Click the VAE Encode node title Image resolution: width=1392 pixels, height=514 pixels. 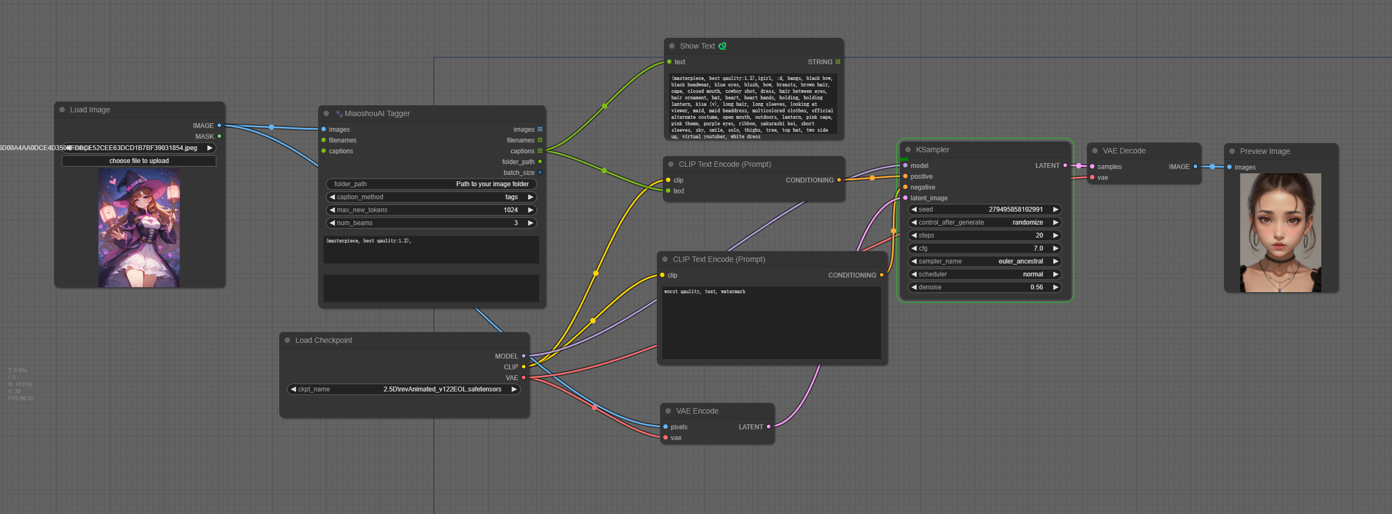point(697,411)
